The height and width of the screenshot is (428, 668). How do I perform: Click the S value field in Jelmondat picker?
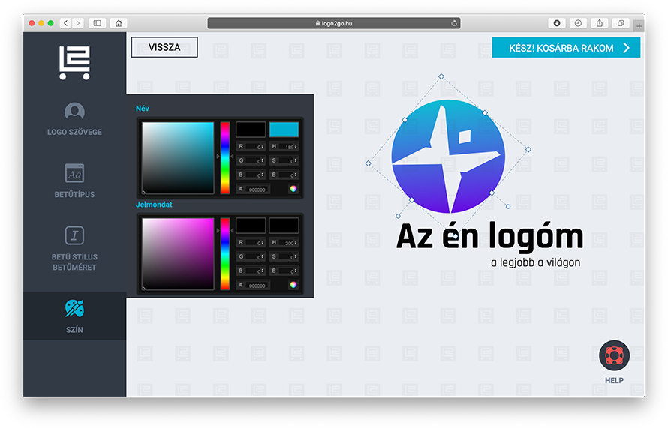284,256
